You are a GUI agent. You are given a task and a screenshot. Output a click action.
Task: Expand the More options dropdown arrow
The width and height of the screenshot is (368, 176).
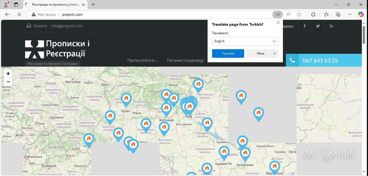(x=275, y=53)
